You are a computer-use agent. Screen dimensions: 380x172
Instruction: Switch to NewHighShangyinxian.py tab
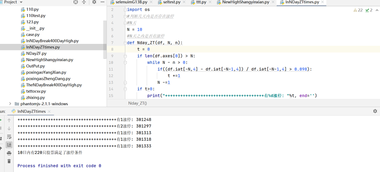click(246, 2)
